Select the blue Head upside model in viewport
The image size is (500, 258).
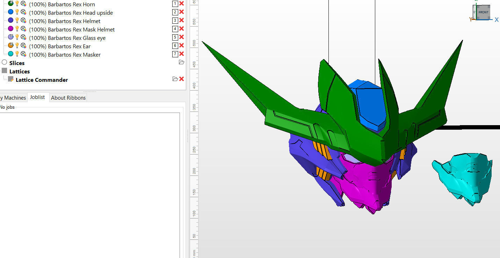(x=371, y=105)
